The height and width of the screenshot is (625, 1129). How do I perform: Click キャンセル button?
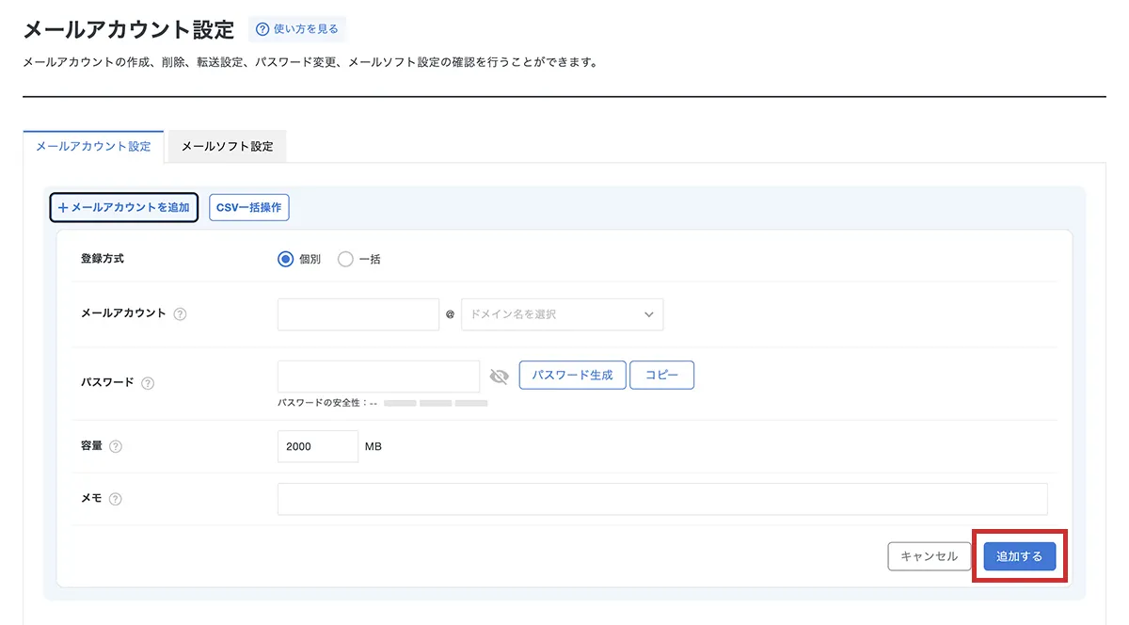coord(929,556)
